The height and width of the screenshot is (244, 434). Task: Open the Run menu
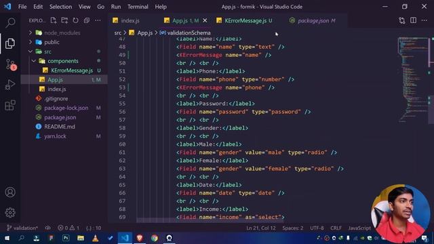point(116,7)
